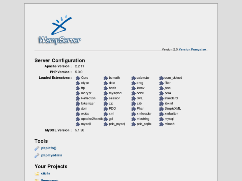Click the puzzle icon beside pcre
The image size is (242, 181).
coord(161,93)
